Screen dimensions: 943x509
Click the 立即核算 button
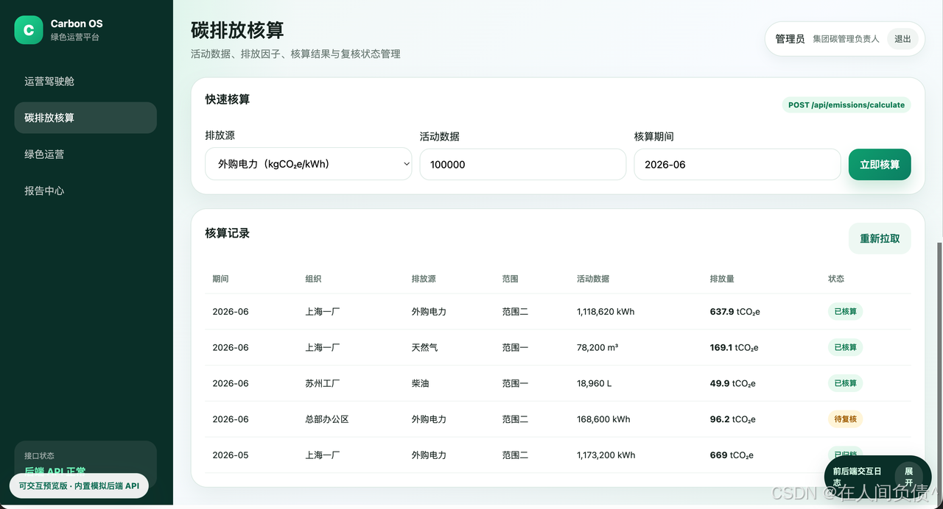[880, 164]
